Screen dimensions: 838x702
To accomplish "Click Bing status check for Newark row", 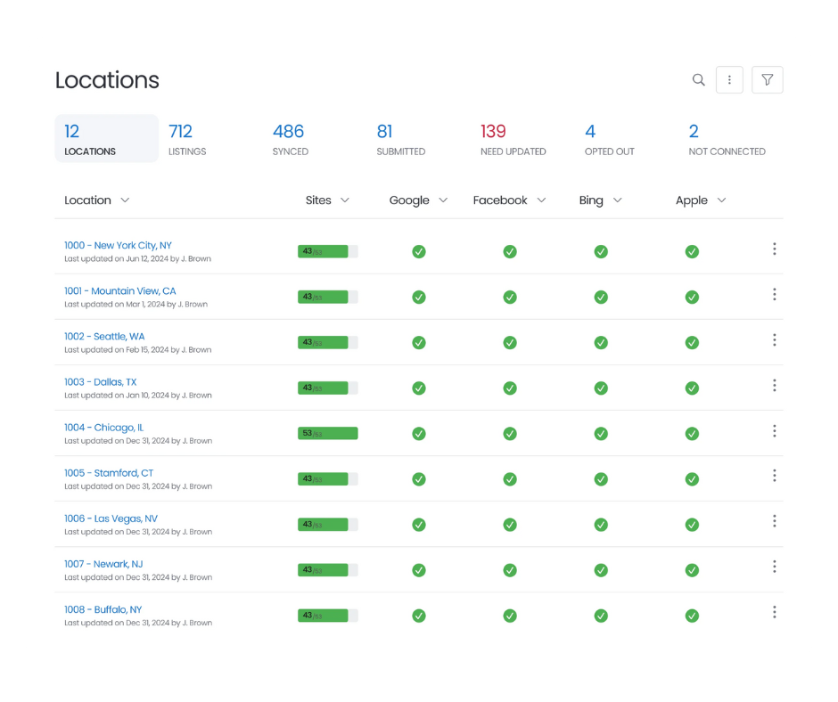I will click(x=601, y=570).
